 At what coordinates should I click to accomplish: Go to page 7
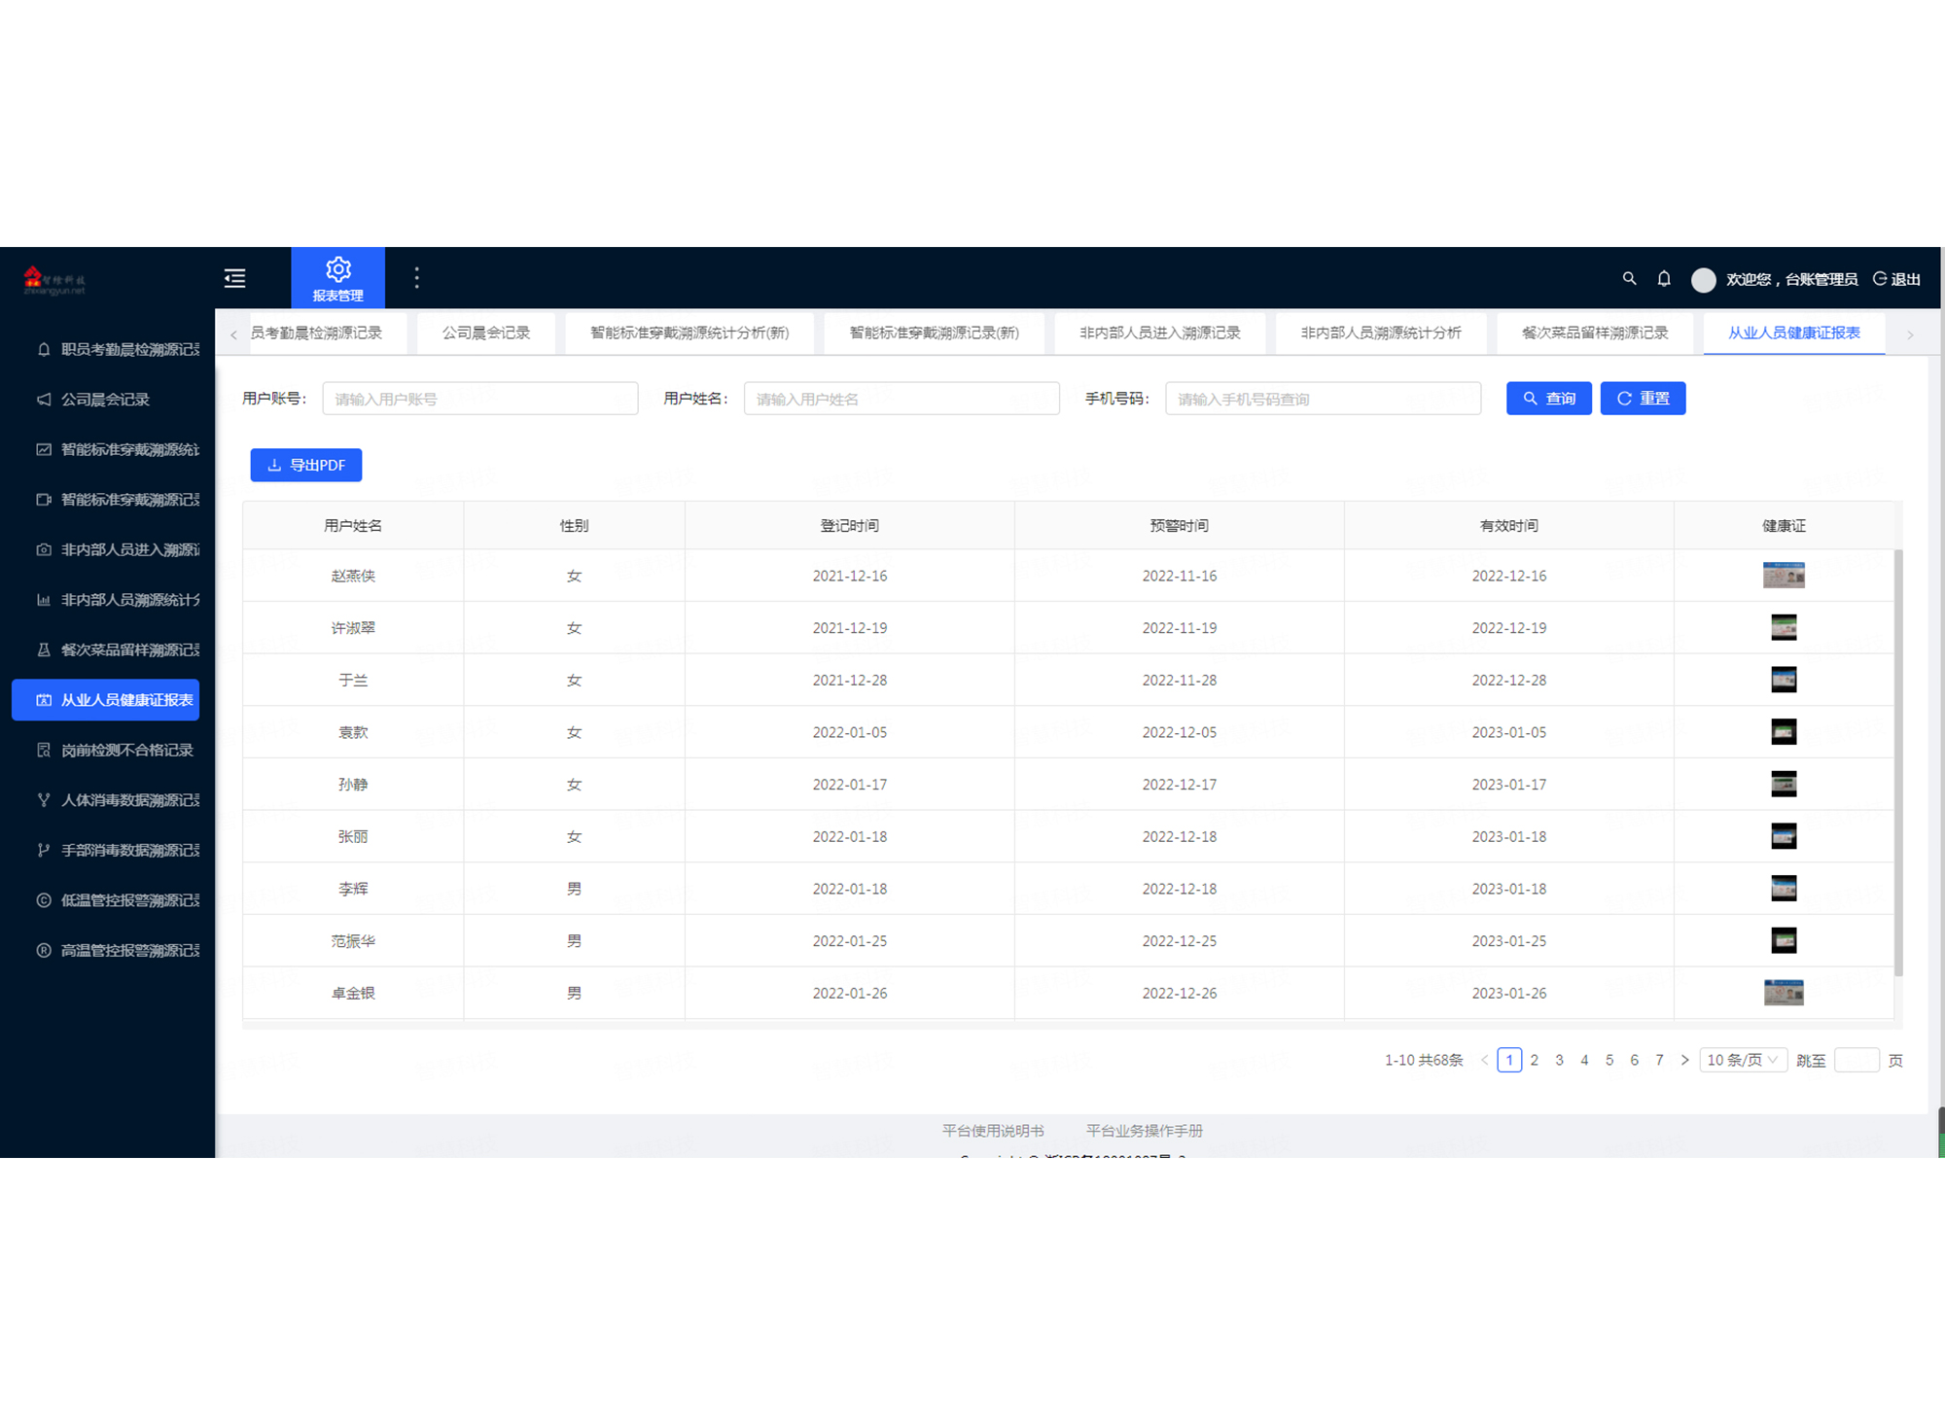pyautogui.click(x=1659, y=1060)
